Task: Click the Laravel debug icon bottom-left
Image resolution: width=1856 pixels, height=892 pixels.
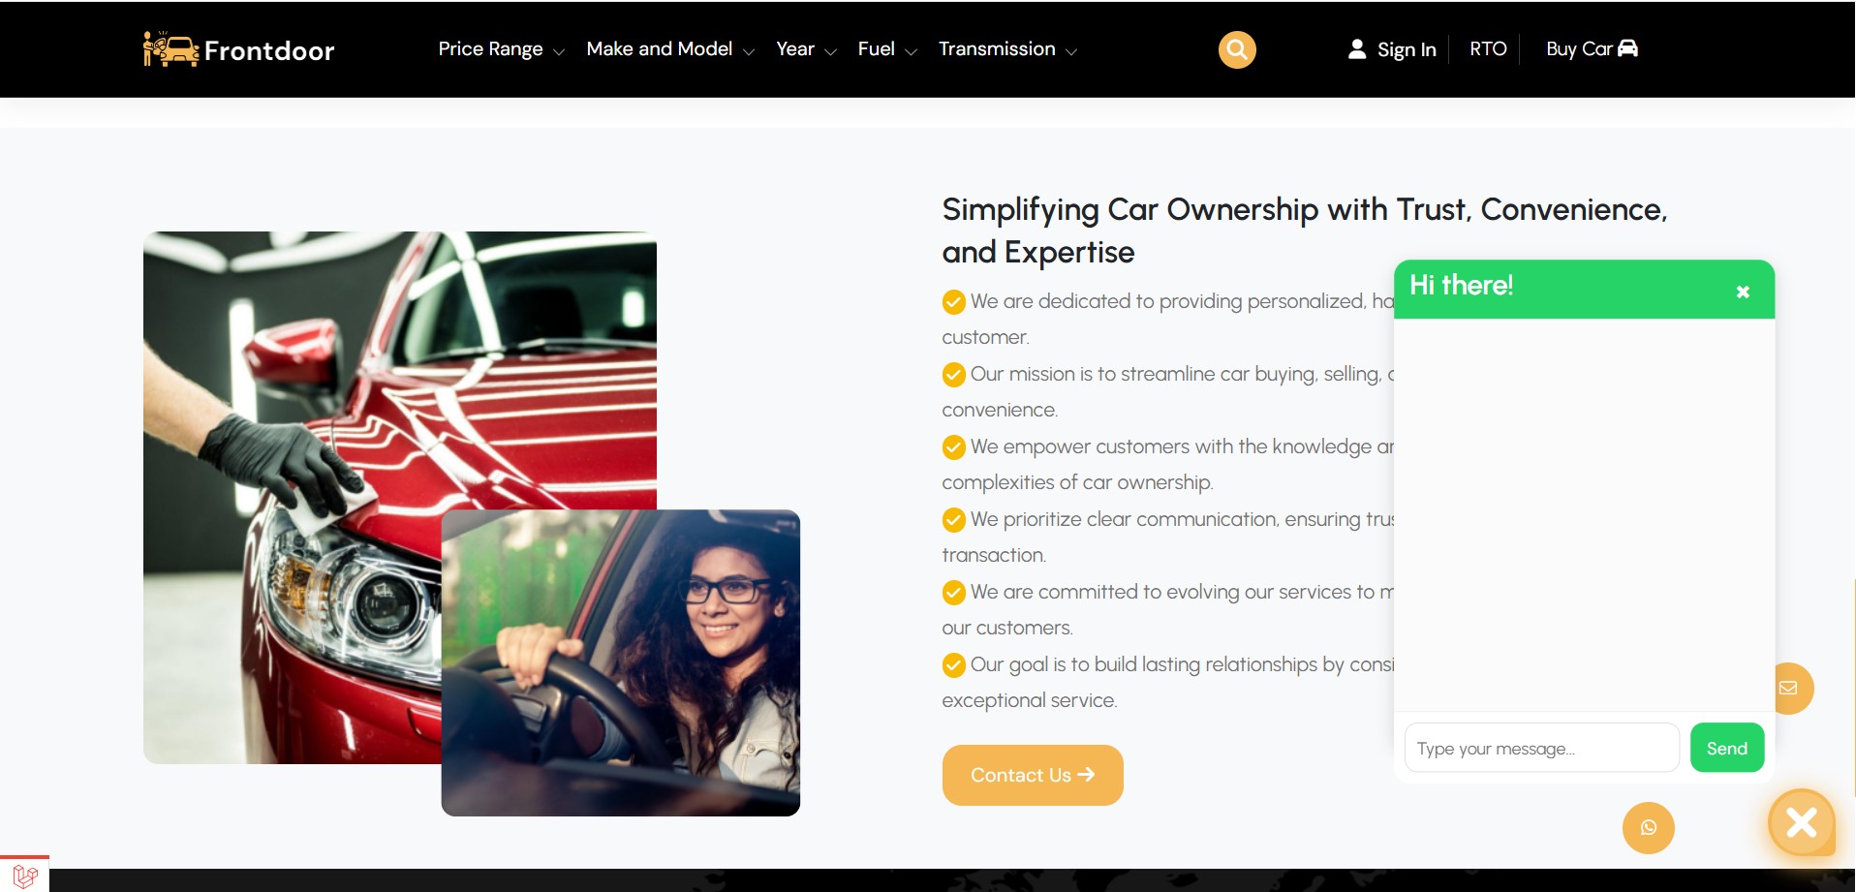Action: tap(24, 875)
